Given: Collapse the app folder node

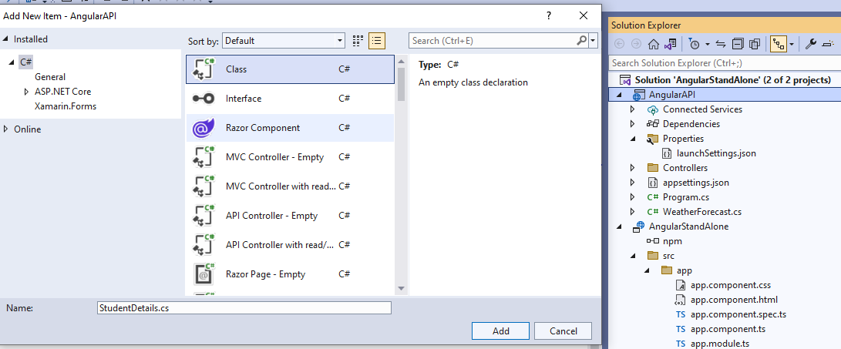Looking at the screenshot, I should [646, 270].
